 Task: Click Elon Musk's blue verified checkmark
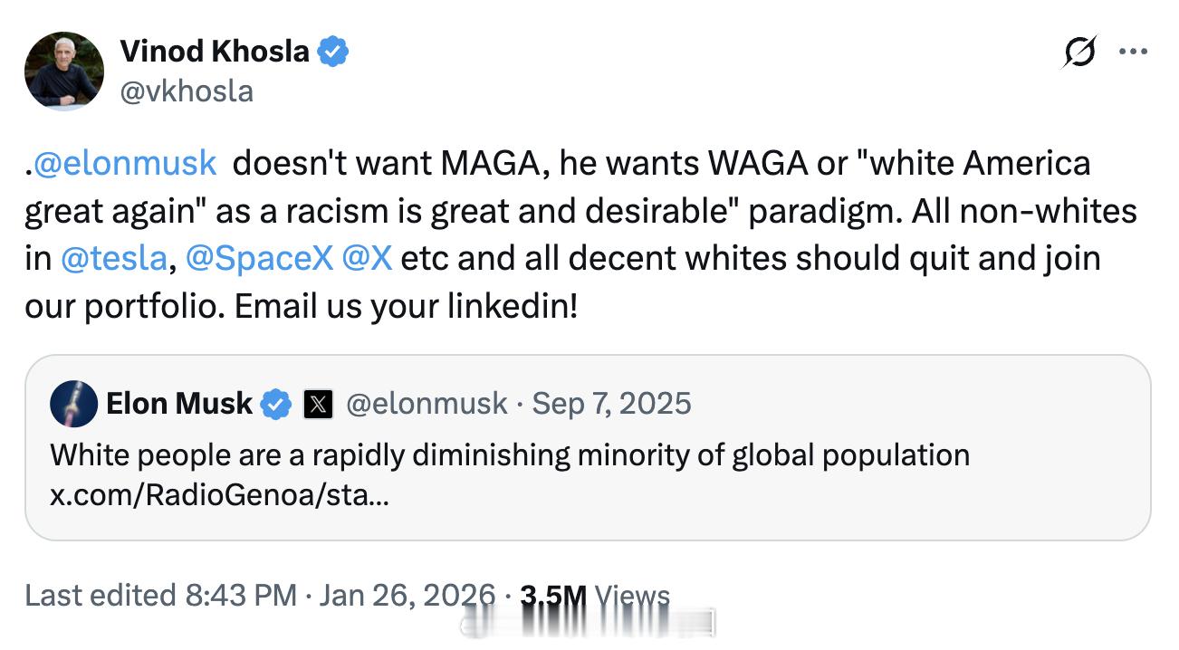pyautogui.click(x=276, y=405)
